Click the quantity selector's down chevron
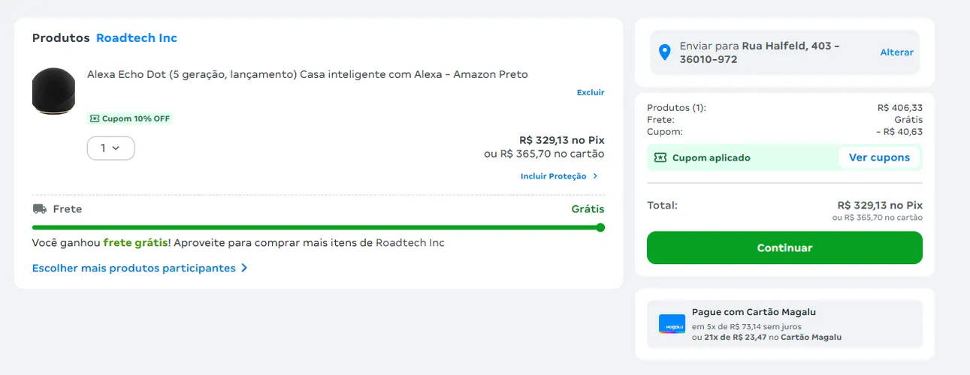 [116, 148]
